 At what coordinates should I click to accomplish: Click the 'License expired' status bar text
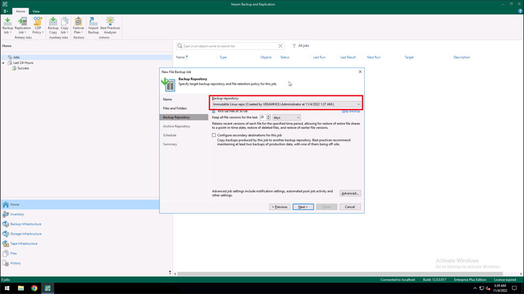pyautogui.click(x=505, y=280)
